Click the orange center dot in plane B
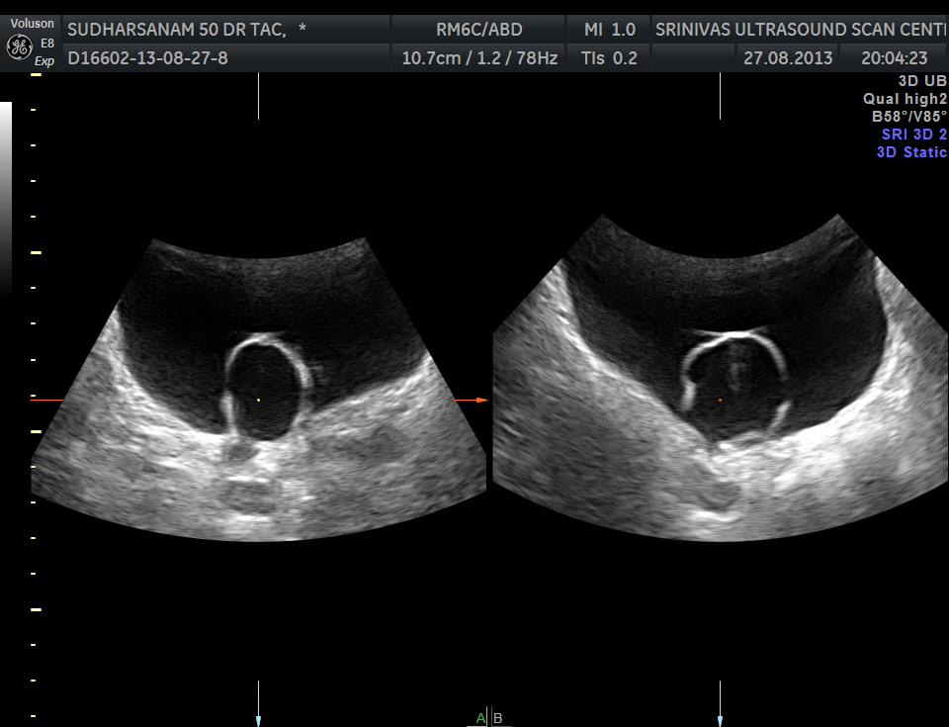The width and height of the screenshot is (949, 727). click(720, 400)
